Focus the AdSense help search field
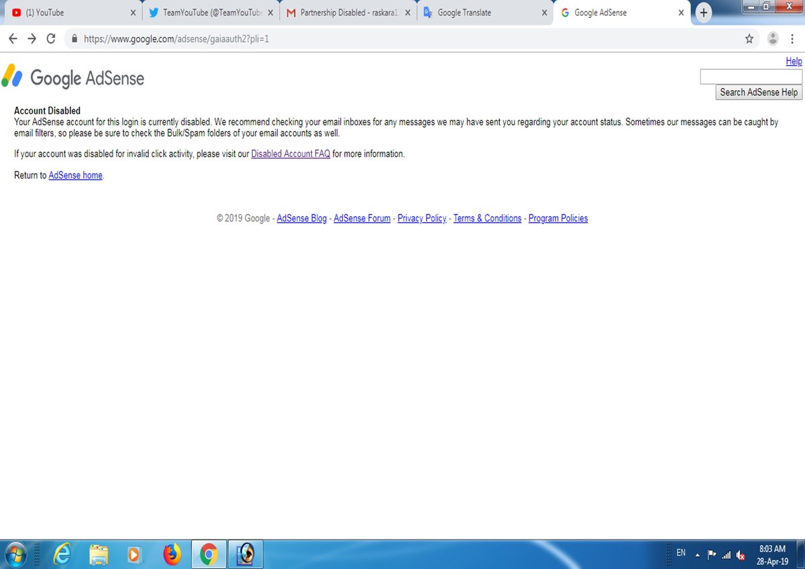 tap(751, 76)
